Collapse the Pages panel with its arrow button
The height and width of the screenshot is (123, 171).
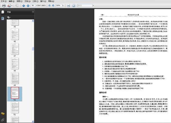tap(33, 12)
